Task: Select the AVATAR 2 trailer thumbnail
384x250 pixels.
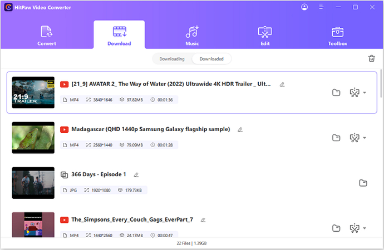Action: tap(33, 93)
